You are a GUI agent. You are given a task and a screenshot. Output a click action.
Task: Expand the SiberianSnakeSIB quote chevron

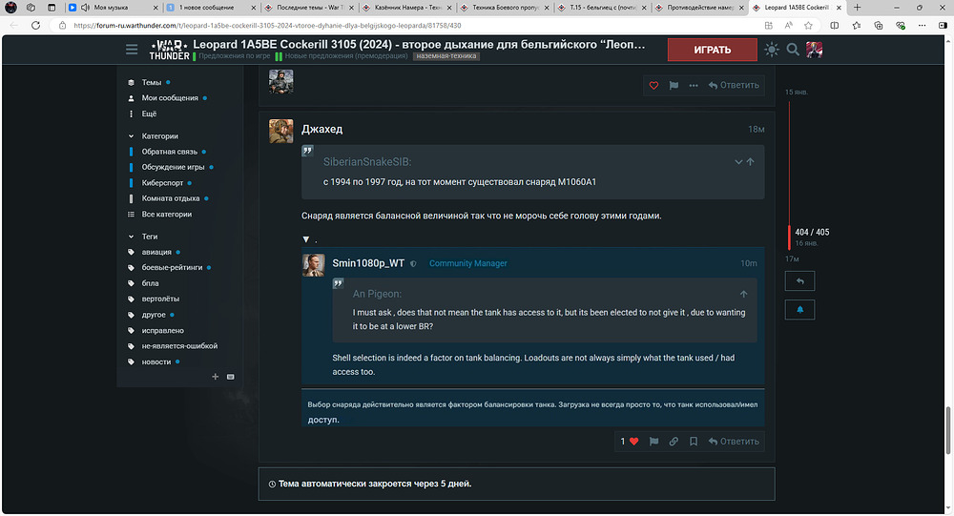tap(737, 162)
